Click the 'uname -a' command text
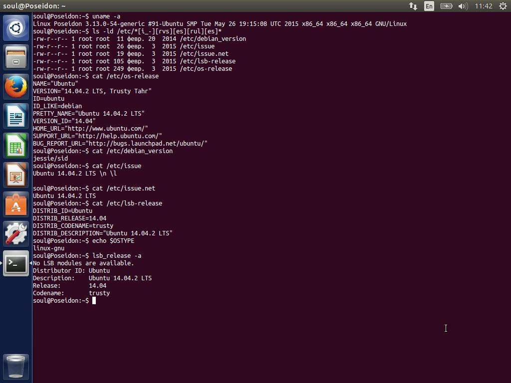The height and width of the screenshot is (383, 511). (x=106, y=16)
